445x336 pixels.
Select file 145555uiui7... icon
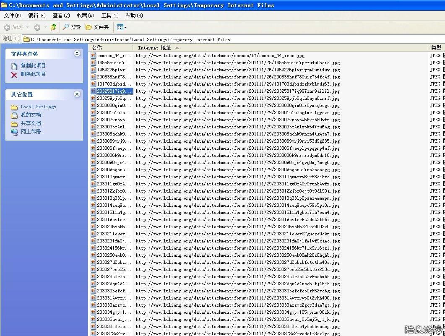[94, 63]
